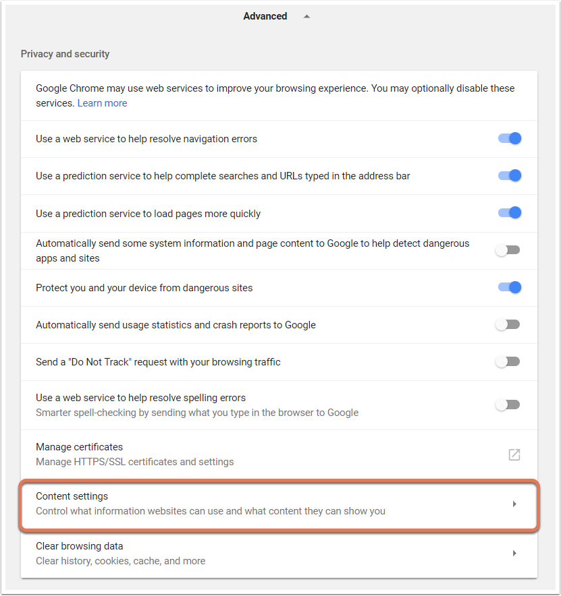
Task: Click the Privacy and security heading
Action: click(65, 54)
